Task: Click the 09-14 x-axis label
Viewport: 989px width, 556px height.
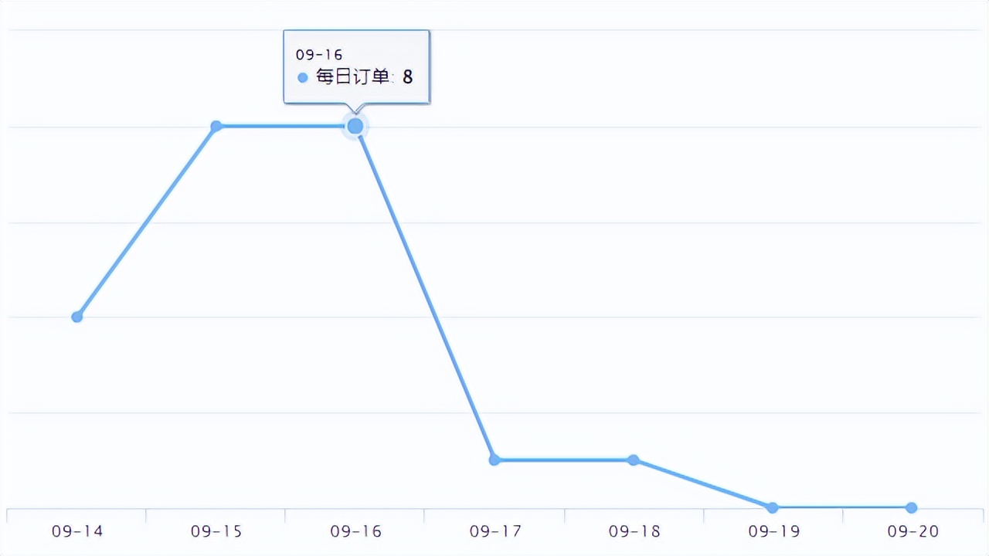Action: click(x=77, y=531)
